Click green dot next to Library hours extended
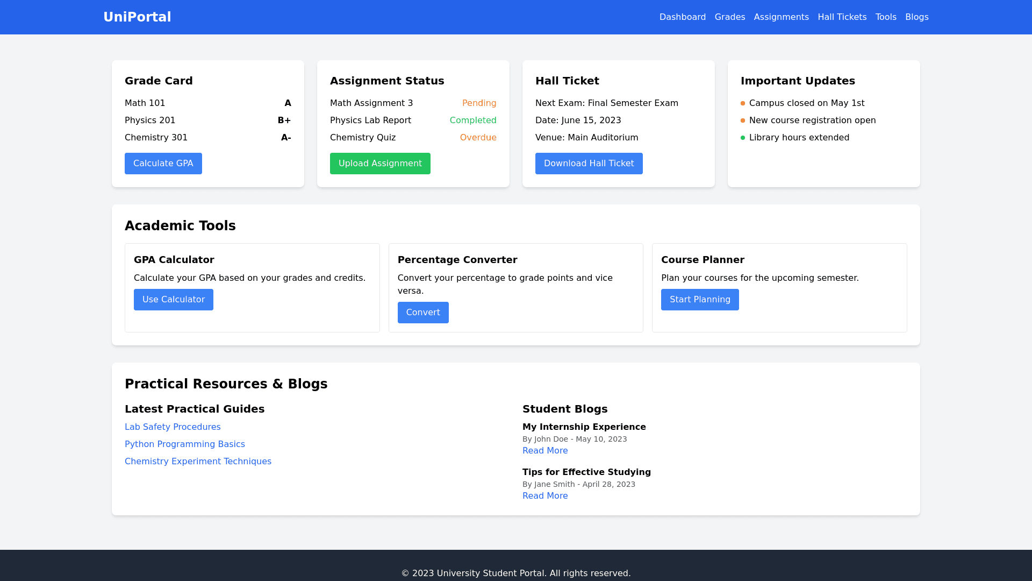Screen dimensions: 1032x581 [743, 138]
